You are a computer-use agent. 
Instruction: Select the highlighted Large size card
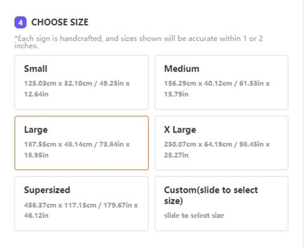(82, 143)
